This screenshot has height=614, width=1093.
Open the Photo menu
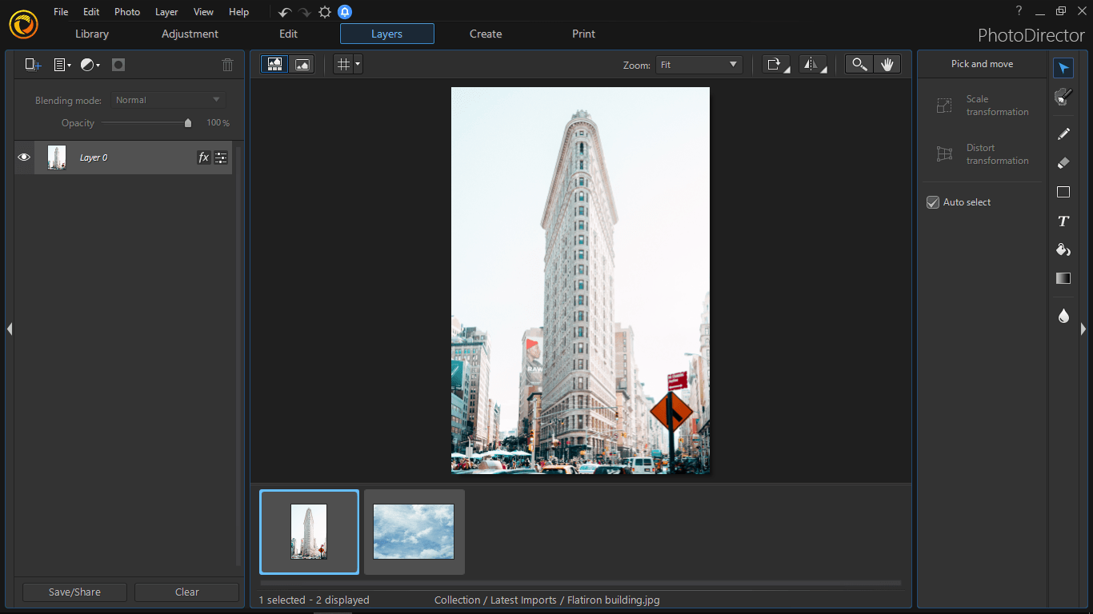(x=127, y=12)
